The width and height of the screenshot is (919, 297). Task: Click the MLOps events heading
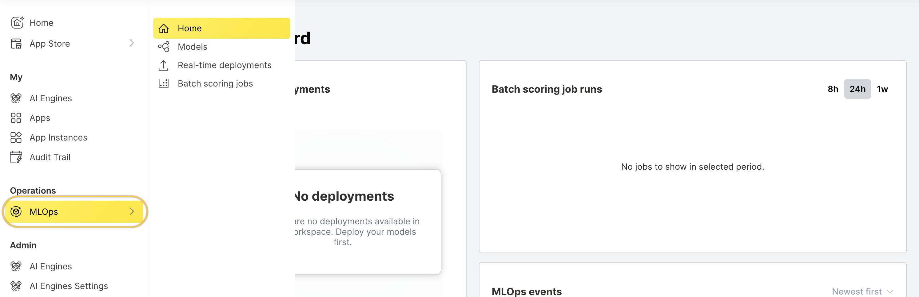pyautogui.click(x=527, y=291)
